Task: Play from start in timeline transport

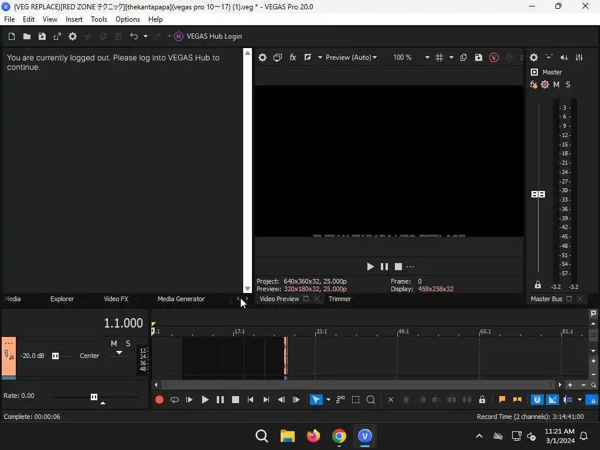Action: point(189,400)
